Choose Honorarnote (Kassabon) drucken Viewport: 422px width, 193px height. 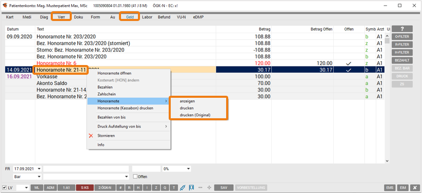tap(129, 108)
